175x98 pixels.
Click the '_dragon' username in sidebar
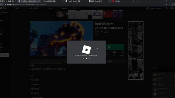[x=4, y=13]
